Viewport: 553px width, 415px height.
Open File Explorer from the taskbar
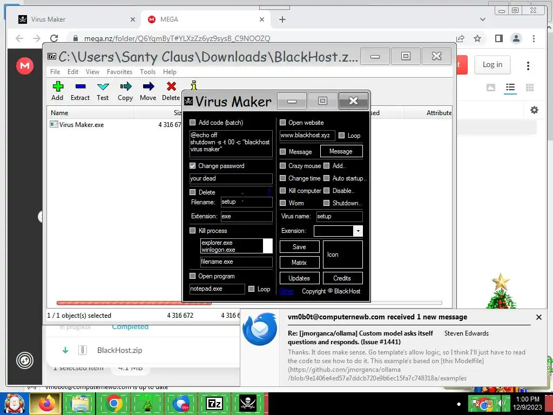[79, 404]
